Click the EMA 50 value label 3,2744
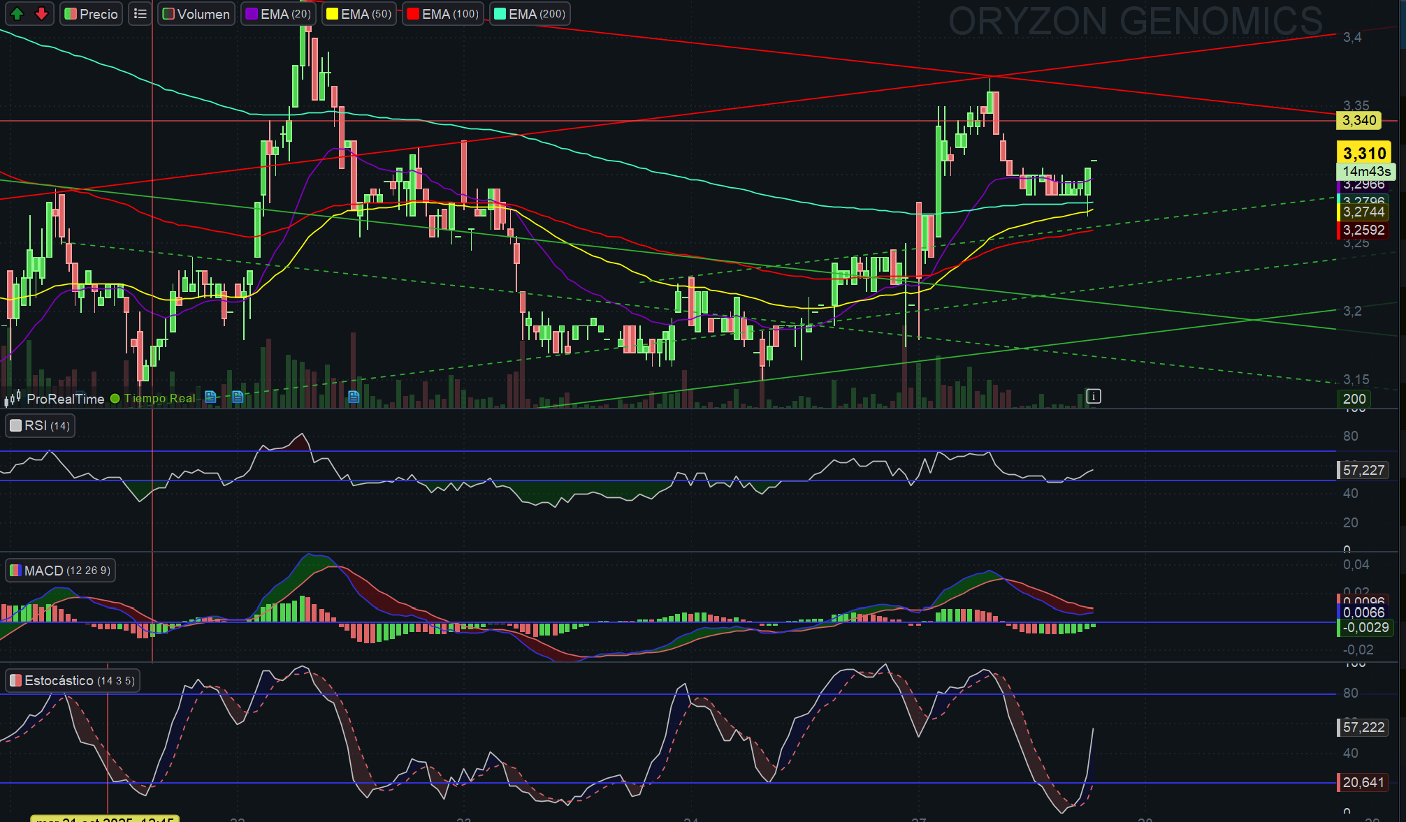The width and height of the screenshot is (1406, 822). coord(1363,212)
